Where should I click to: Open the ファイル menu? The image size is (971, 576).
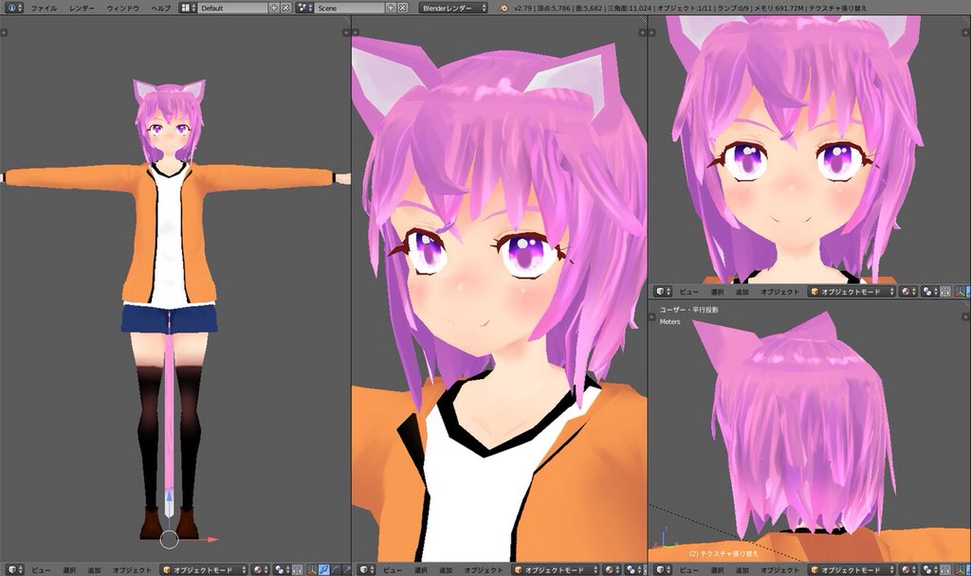point(46,8)
